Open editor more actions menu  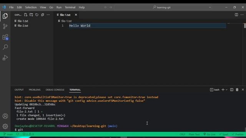pyautogui.click(x=242, y=15)
